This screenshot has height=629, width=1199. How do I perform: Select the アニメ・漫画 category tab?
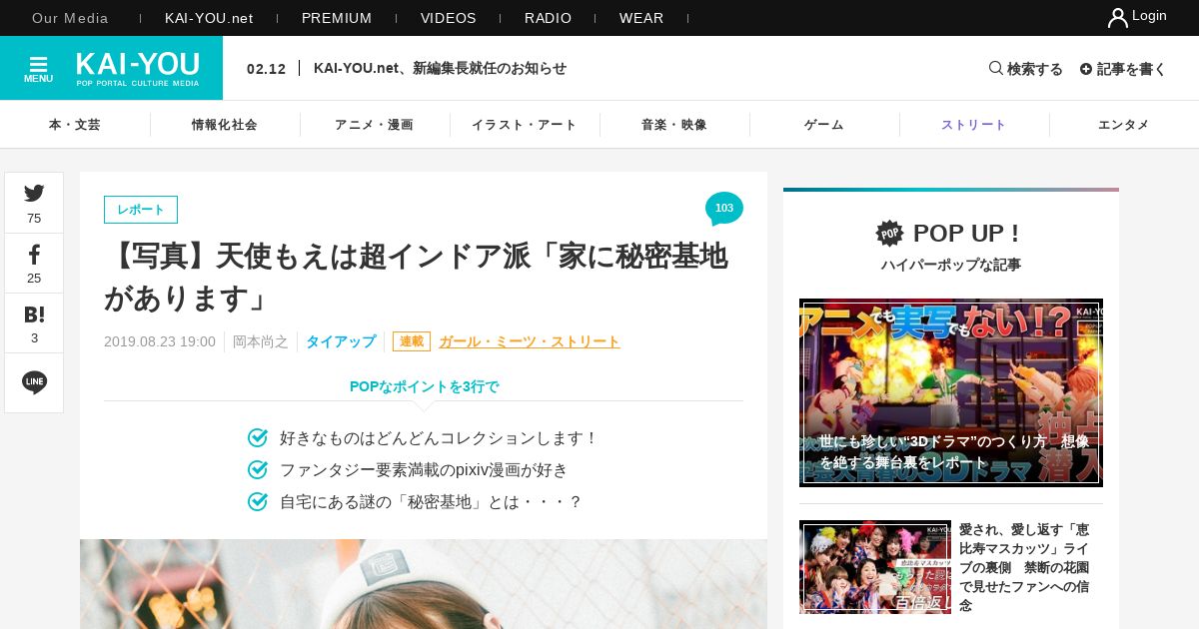[x=375, y=125]
